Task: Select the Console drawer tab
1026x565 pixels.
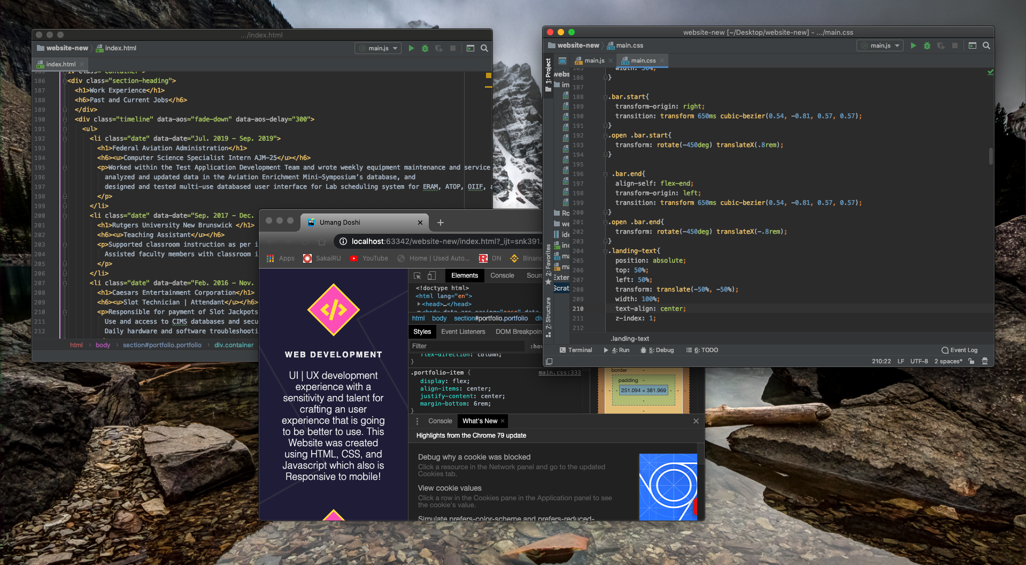Action: [440, 421]
